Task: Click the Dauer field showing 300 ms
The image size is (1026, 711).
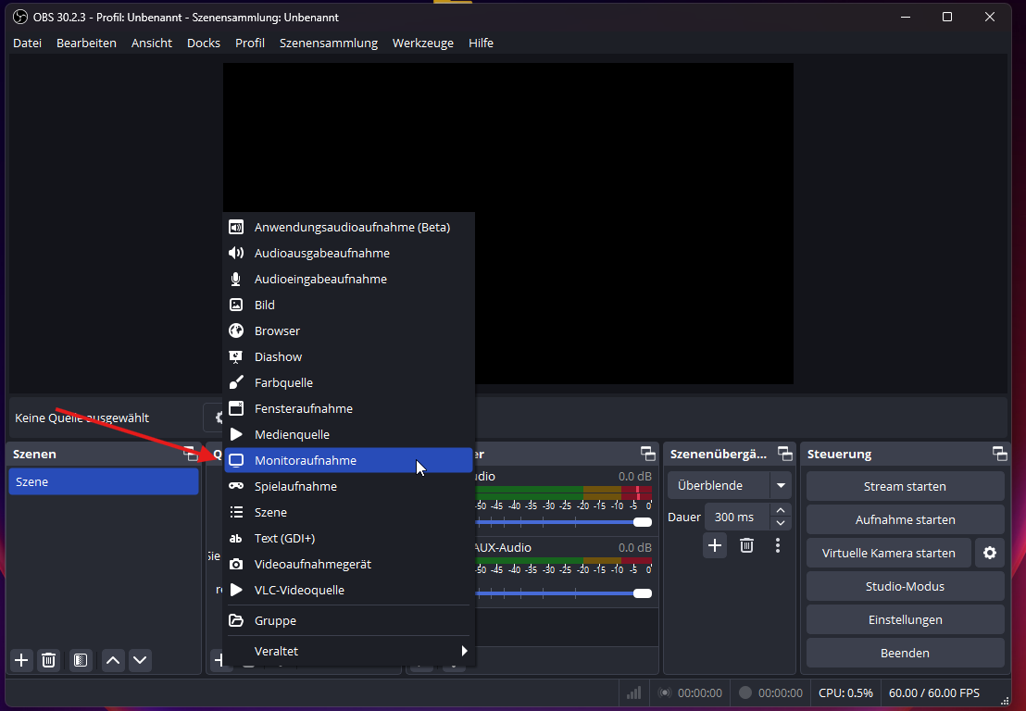Action: point(739,517)
